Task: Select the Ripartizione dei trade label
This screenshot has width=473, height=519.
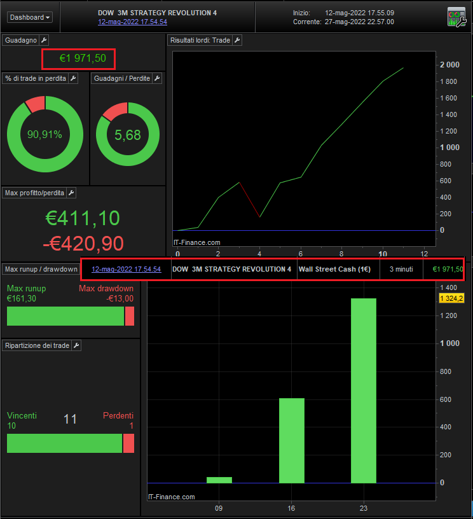Action: [37, 345]
